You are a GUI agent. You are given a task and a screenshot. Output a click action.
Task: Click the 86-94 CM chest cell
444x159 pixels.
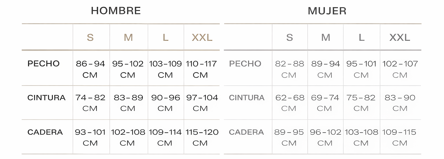[90, 69]
